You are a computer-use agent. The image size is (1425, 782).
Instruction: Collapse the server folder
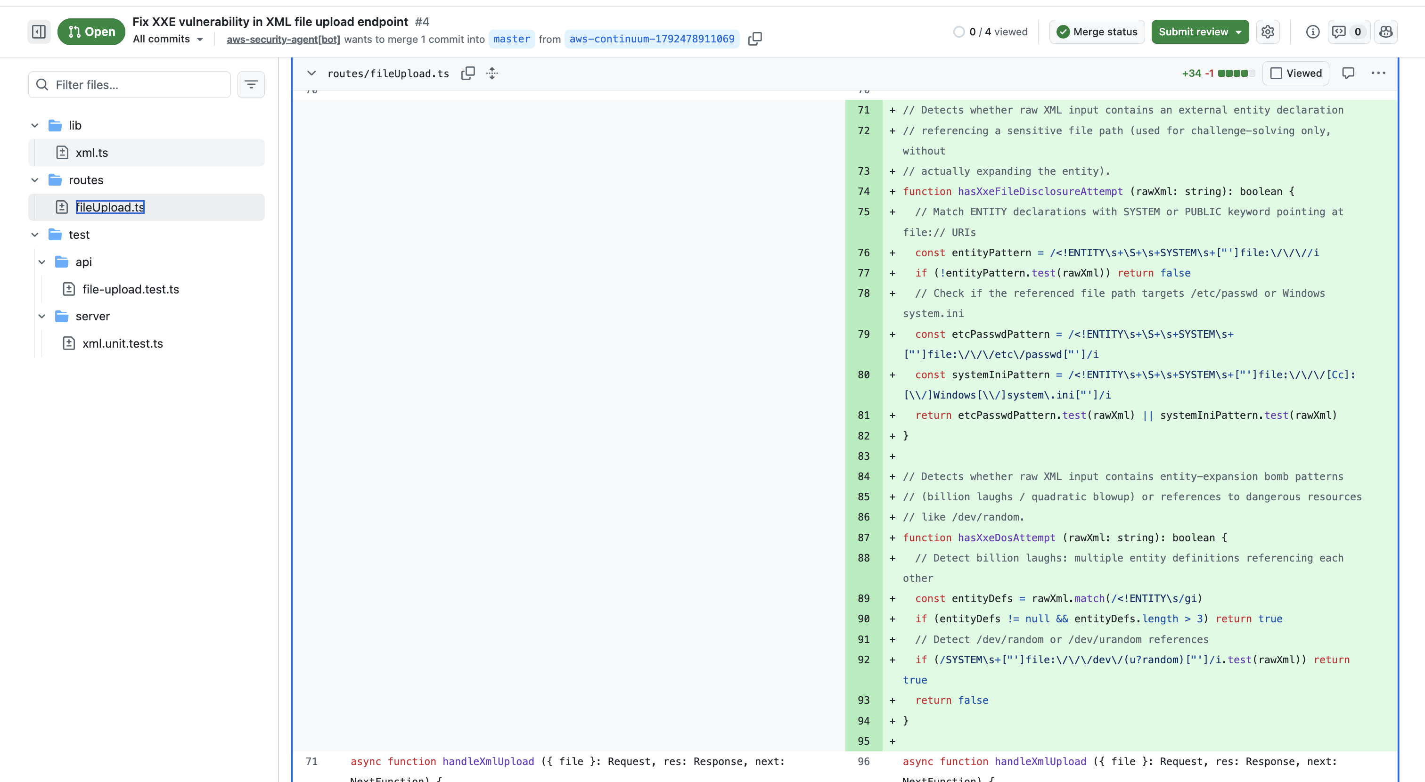coord(42,317)
